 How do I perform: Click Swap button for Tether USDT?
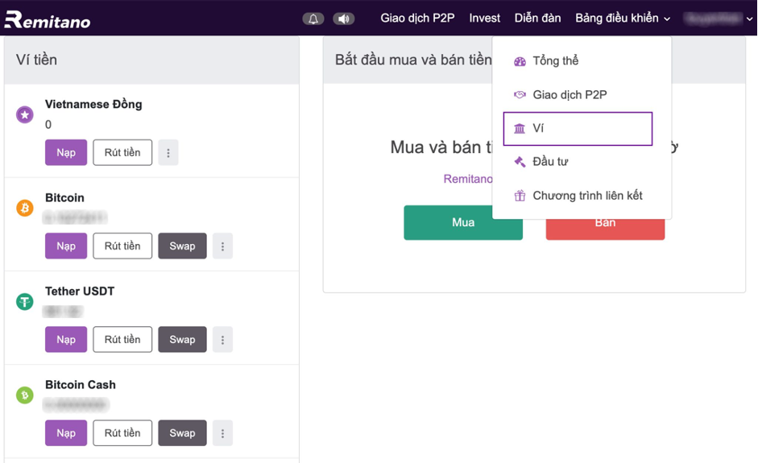pyautogui.click(x=182, y=340)
